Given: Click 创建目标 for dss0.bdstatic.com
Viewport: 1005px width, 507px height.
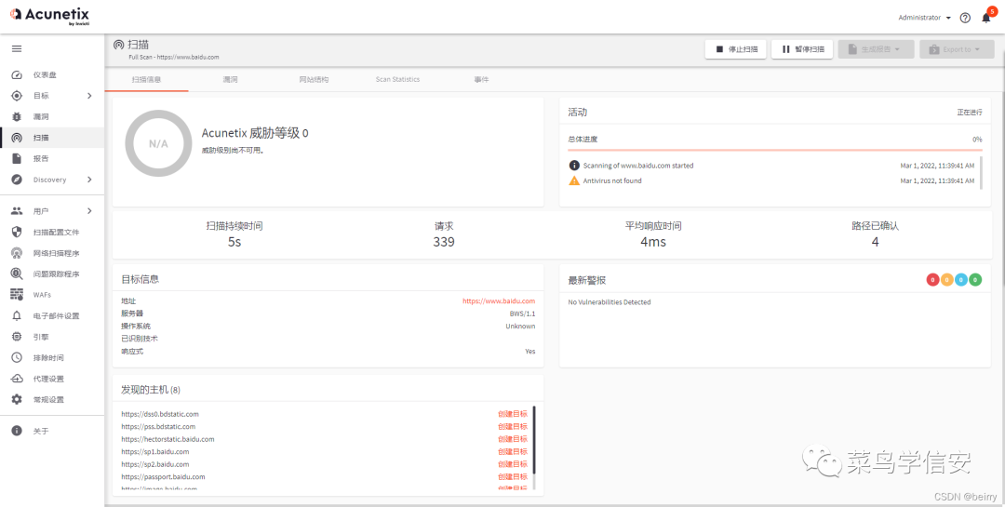Looking at the screenshot, I should tap(513, 414).
